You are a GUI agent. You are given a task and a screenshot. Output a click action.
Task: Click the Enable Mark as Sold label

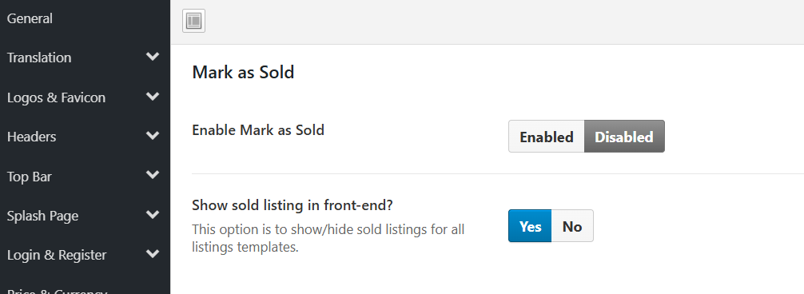pos(258,130)
